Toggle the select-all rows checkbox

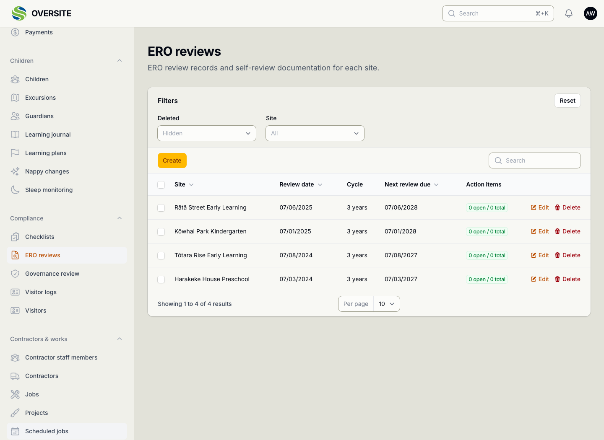[161, 185]
